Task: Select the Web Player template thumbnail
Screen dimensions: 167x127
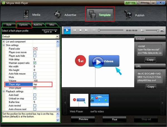Action: coord(79,100)
